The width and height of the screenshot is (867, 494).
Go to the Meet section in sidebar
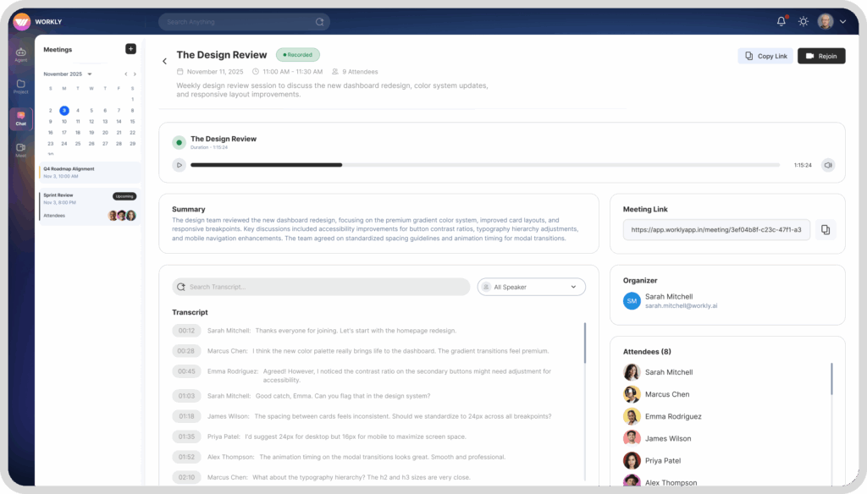point(21,150)
